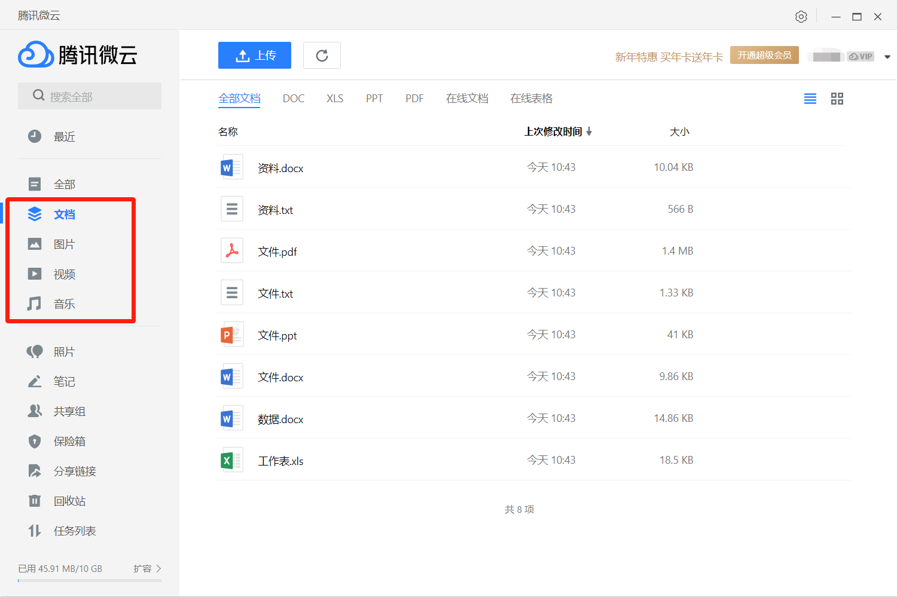Screen dimensions: 897x597
Task: Click Excel icon of 工作表.xls
Action: (x=231, y=460)
